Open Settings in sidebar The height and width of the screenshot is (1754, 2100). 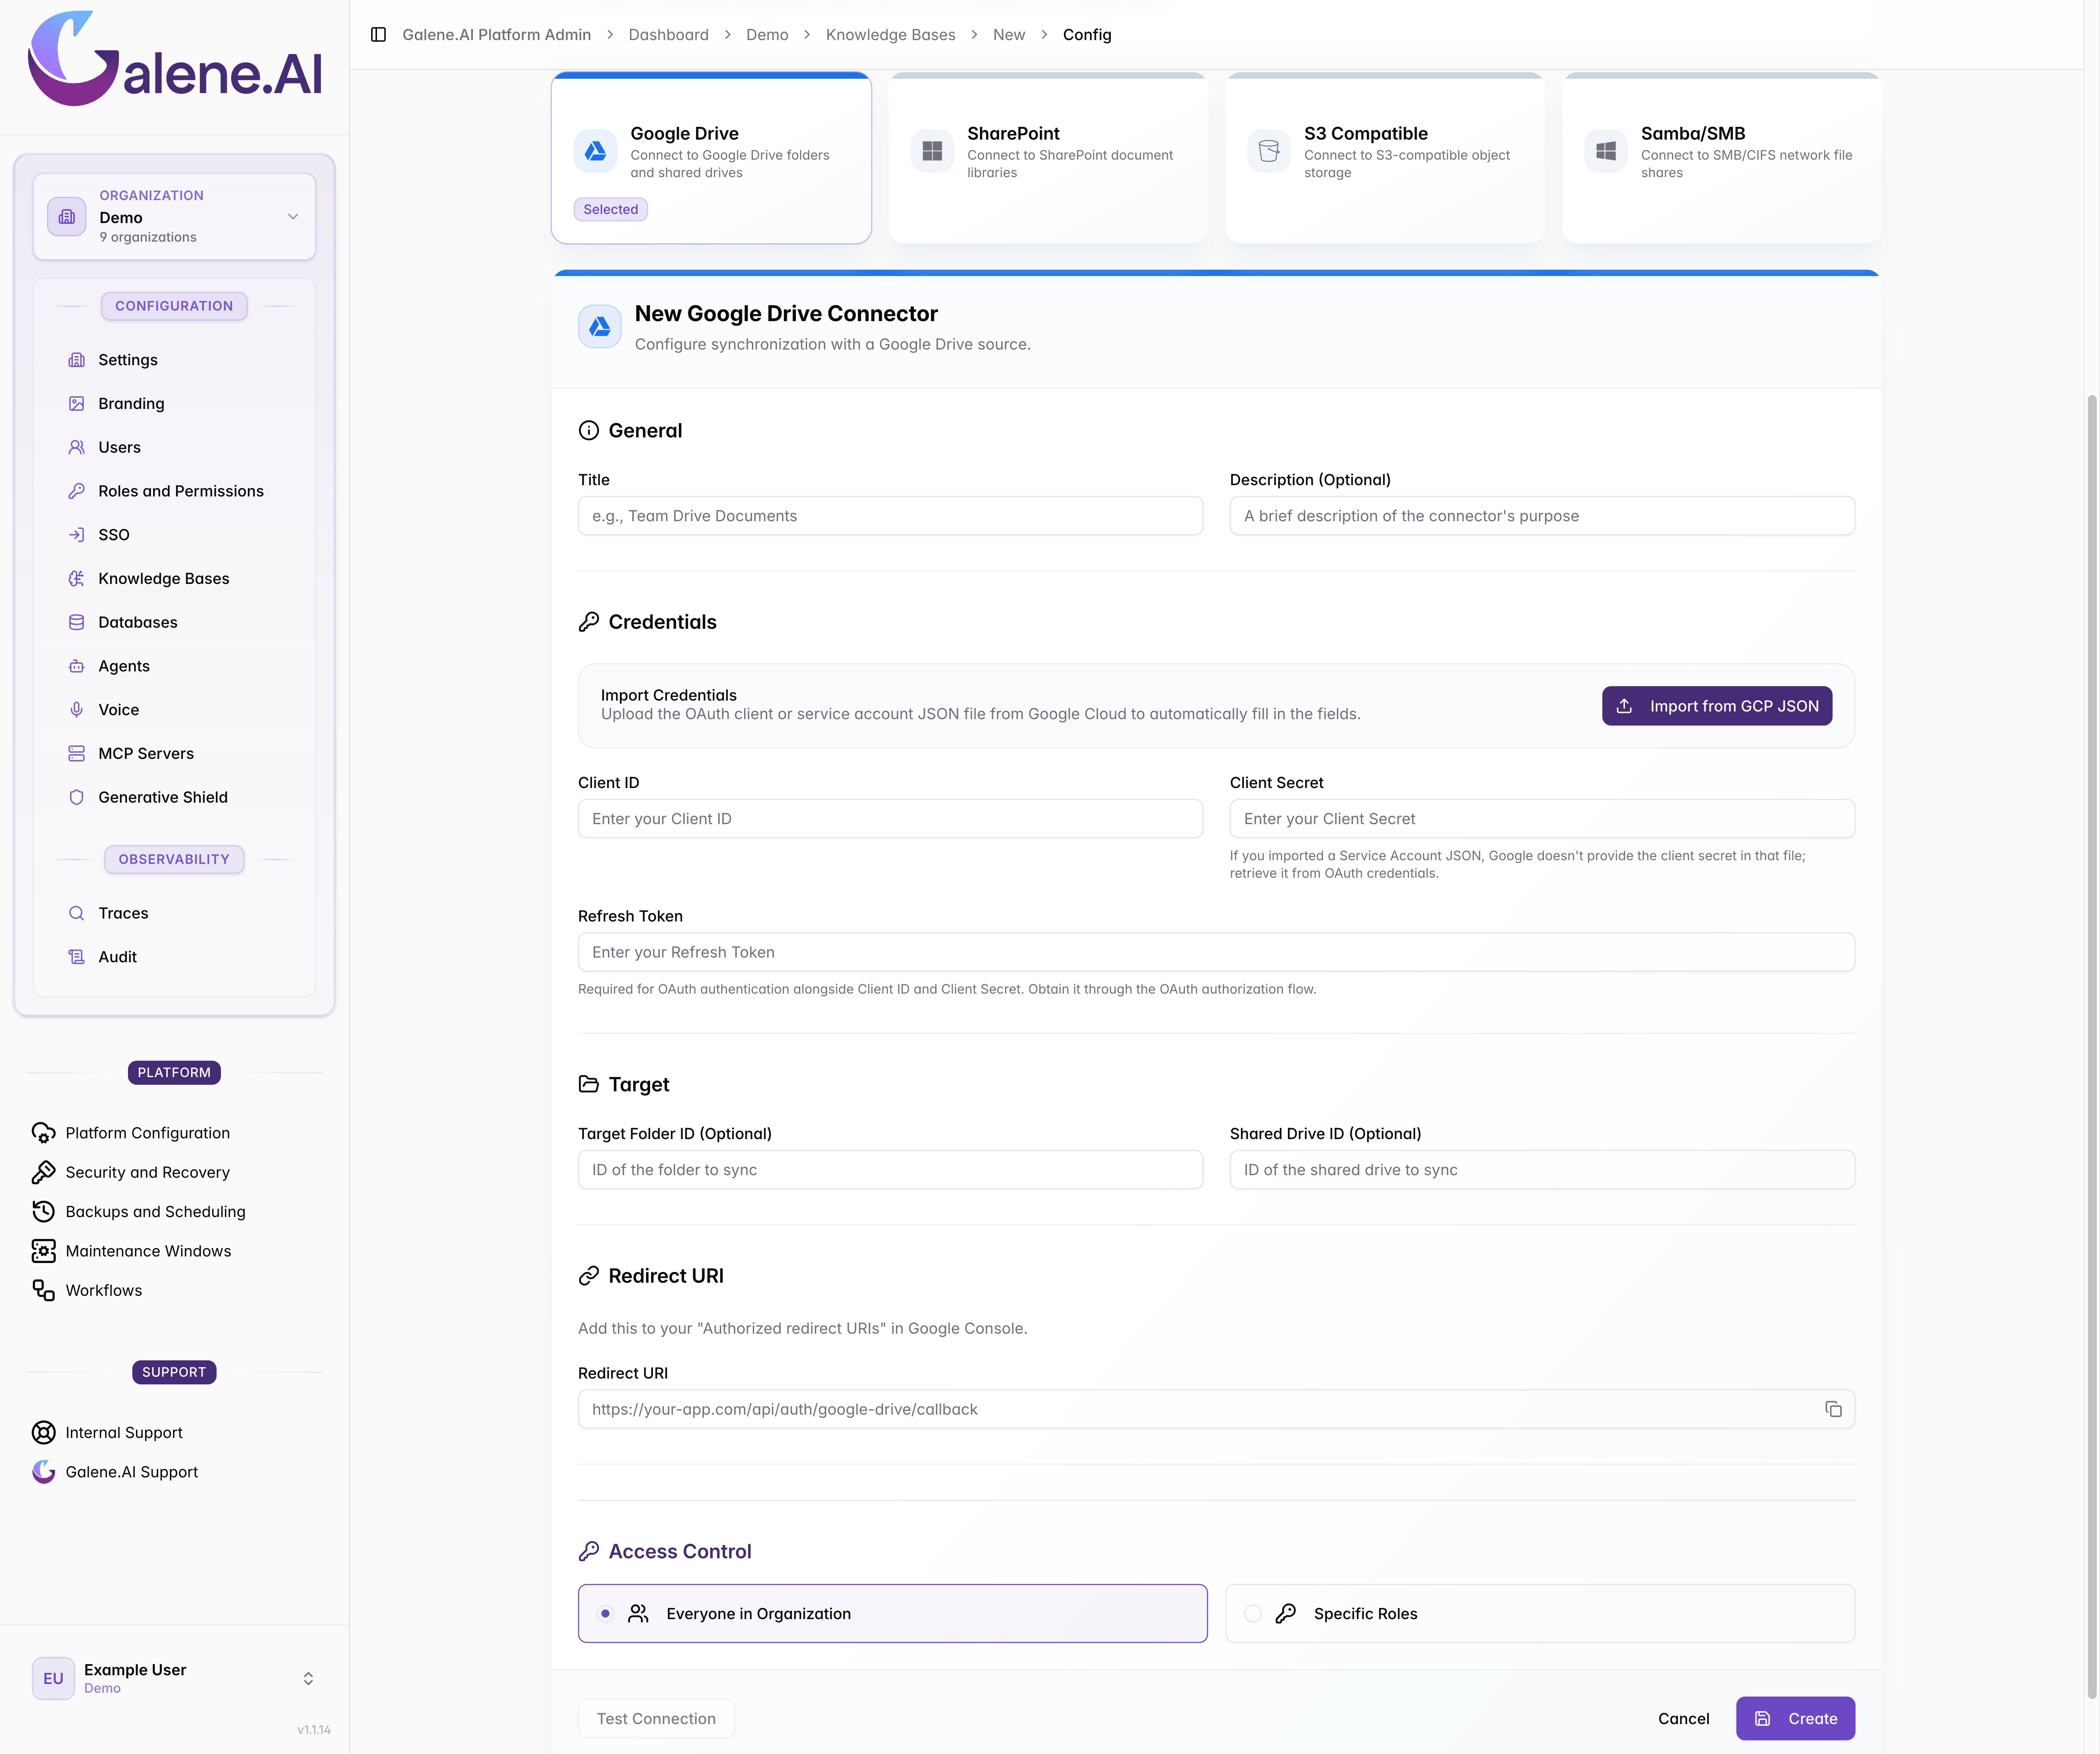coord(174,360)
